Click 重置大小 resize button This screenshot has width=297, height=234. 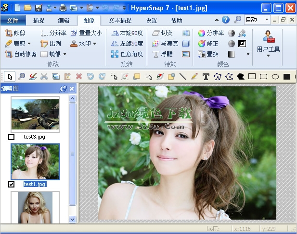click(x=86, y=33)
